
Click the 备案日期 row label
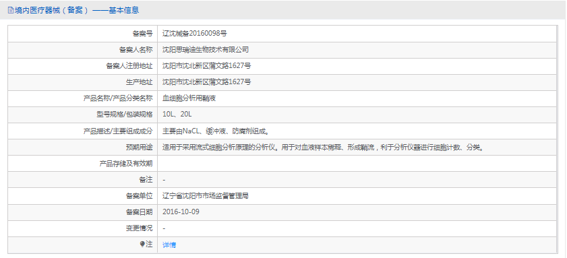139,212
